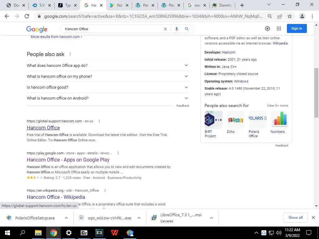Image resolution: width=319 pixels, height=239 pixels.
Task: Open Google search settings gear
Action: click(x=267, y=28)
